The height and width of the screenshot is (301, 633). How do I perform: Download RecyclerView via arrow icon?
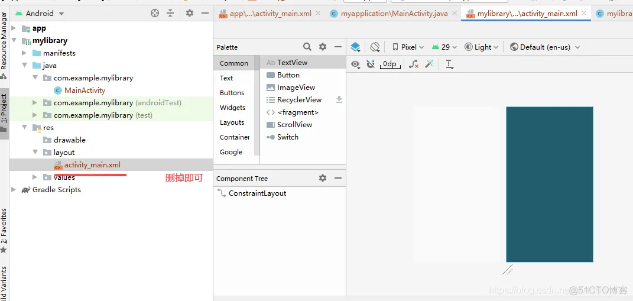point(339,99)
